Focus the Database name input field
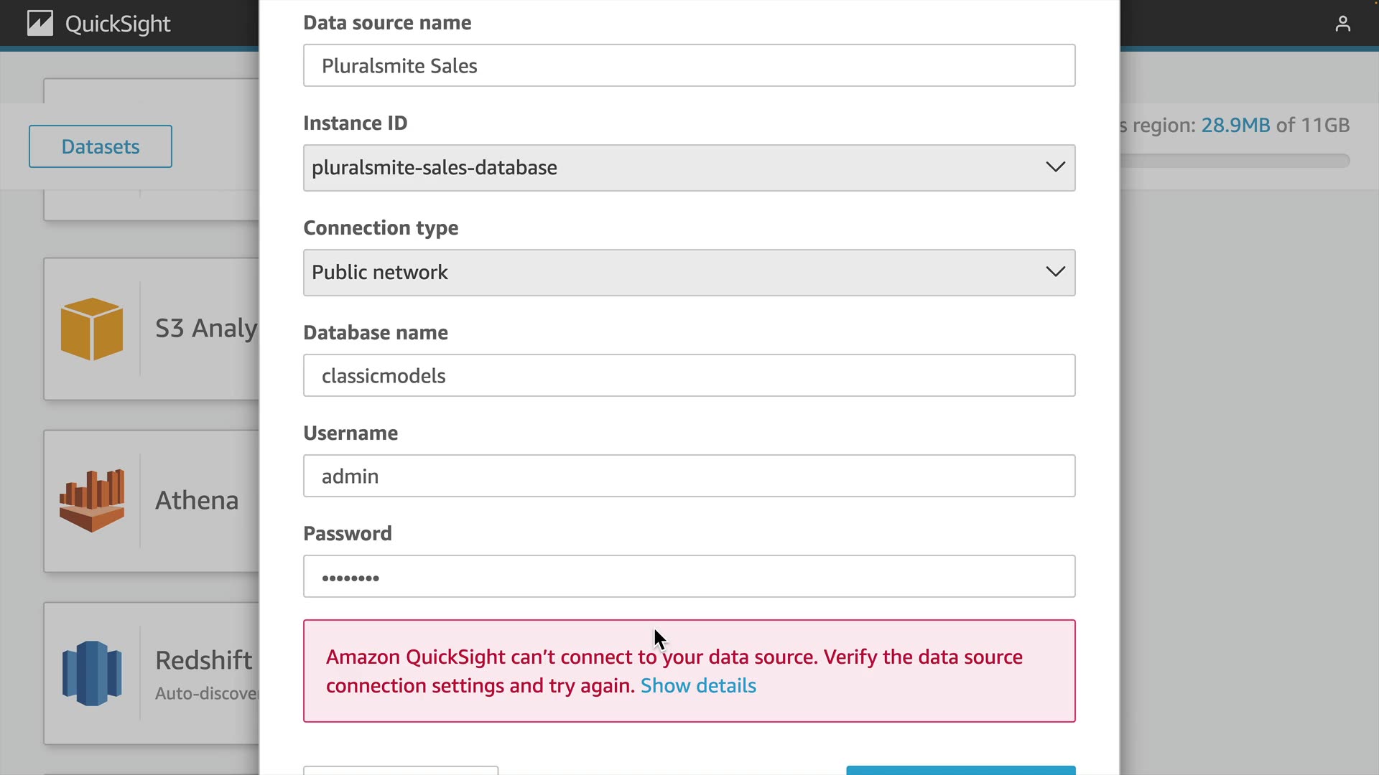 click(x=688, y=376)
